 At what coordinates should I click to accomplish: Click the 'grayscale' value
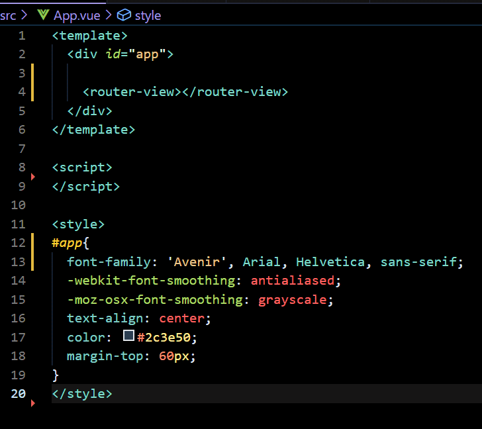click(x=293, y=300)
